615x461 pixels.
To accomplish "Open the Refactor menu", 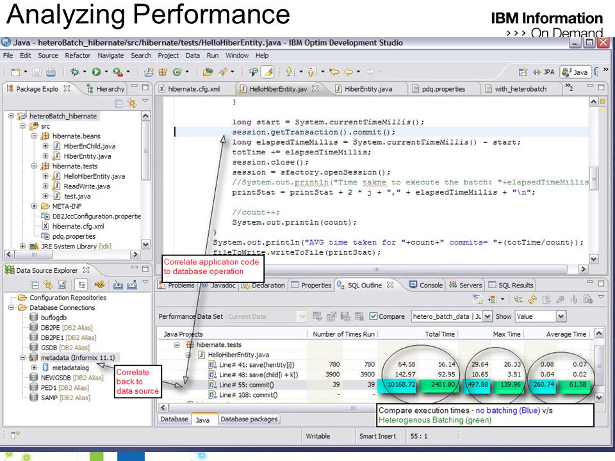I will point(78,56).
